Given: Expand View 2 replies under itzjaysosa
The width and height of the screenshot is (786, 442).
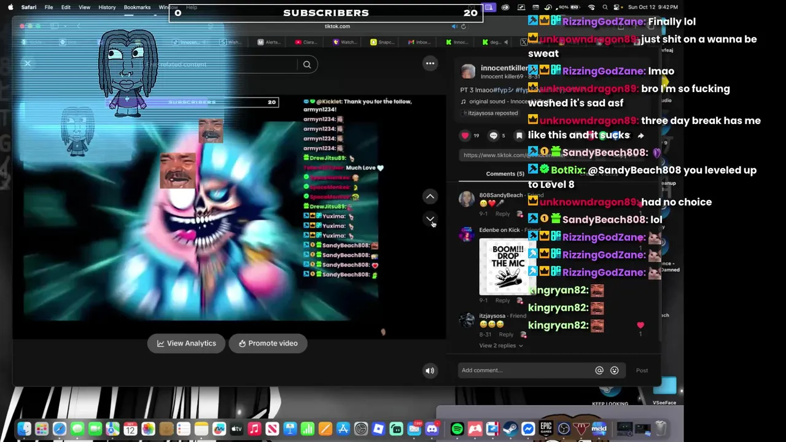Looking at the screenshot, I should [500, 346].
